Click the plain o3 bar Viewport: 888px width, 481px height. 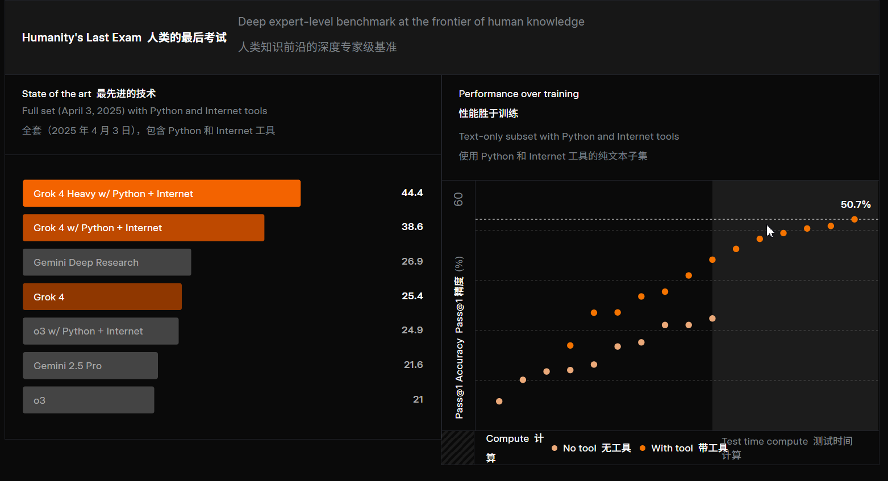coord(88,400)
